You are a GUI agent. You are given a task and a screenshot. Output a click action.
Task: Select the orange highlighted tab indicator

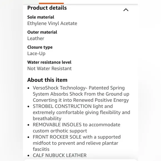pyautogui.click(x=51, y=3)
